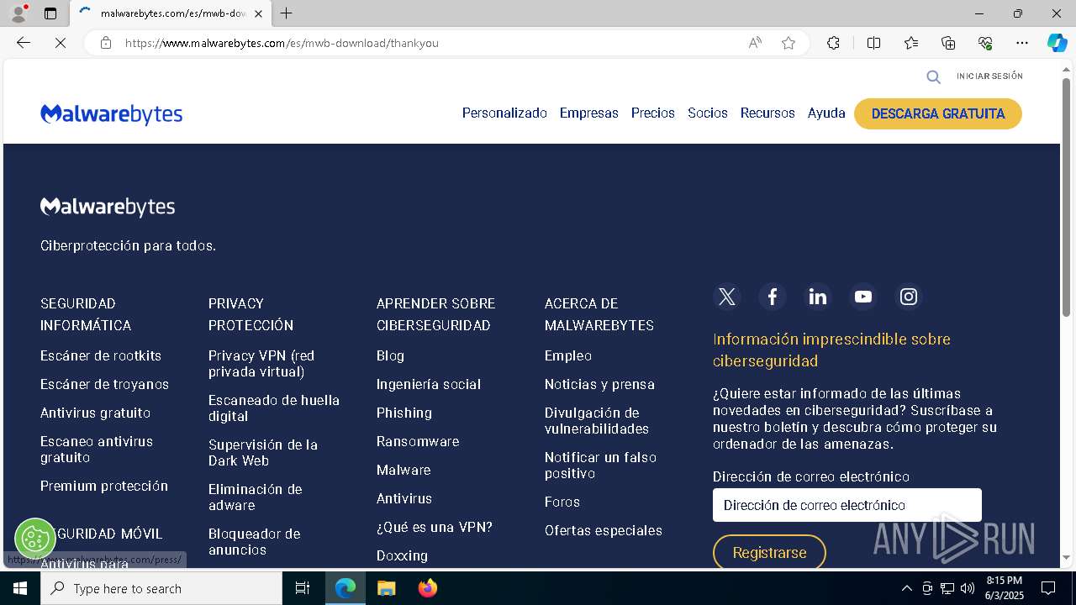This screenshot has width=1076, height=605.
Task: Open Privacy VPN (red privada virtual) link
Action: pos(261,364)
